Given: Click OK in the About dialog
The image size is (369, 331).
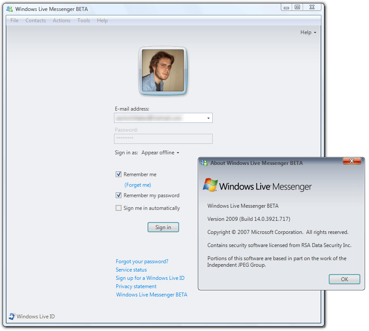Looking at the screenshot, I should pos(344,279).
